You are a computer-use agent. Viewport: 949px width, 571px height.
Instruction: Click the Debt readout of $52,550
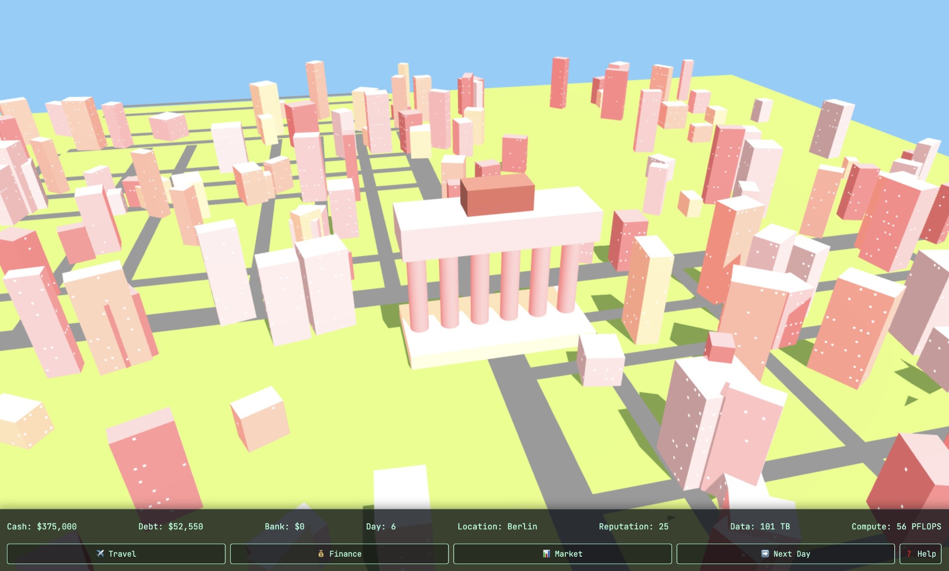171,527
